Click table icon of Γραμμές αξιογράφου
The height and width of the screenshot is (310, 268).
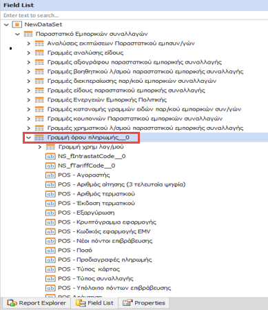39,62
